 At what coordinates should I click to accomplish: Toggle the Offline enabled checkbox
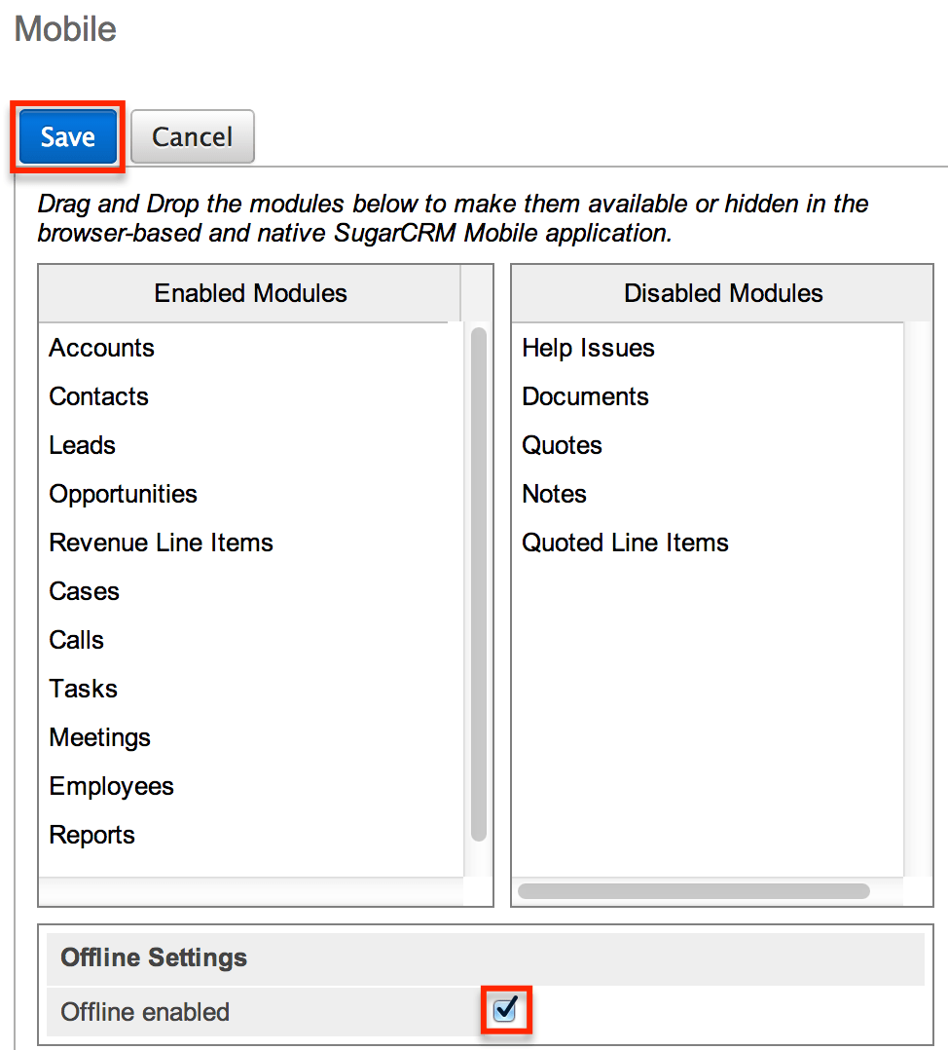coord(505,1010)
